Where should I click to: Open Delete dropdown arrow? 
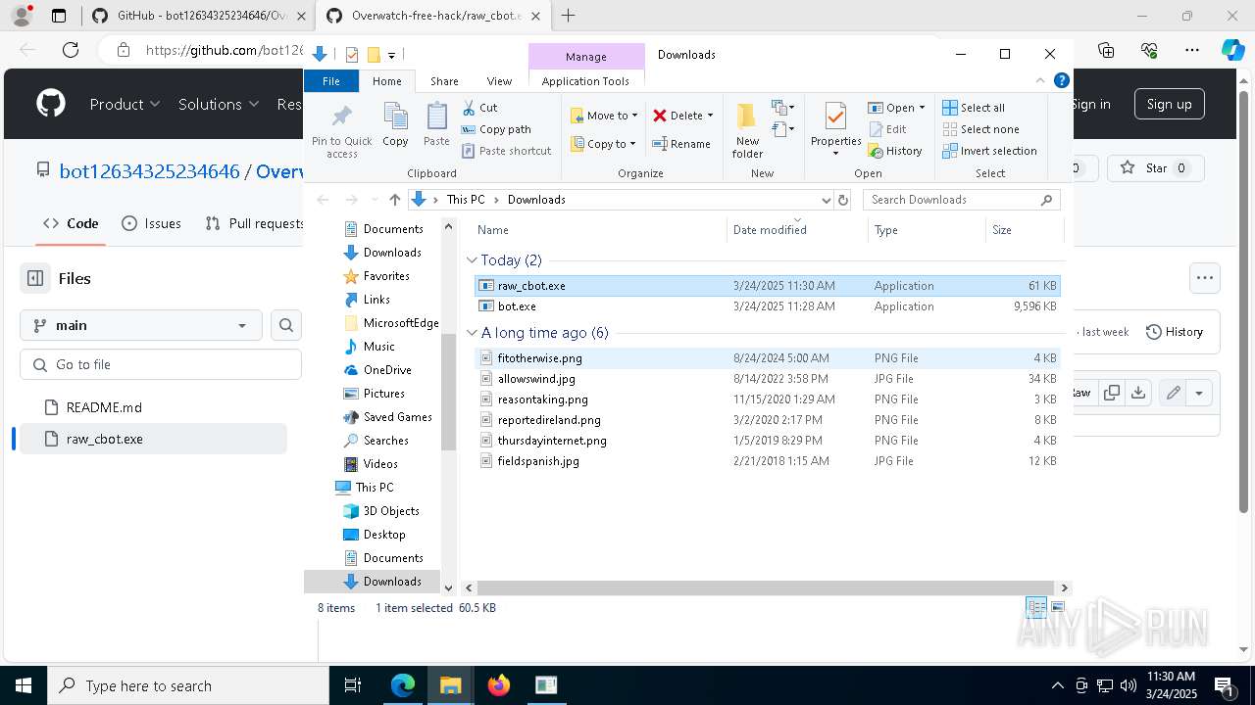coord(710,116)
